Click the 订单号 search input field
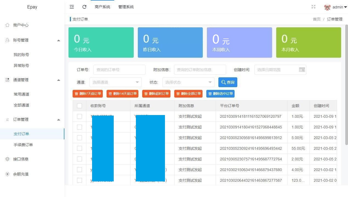348x197 pixels. pos(119,70)
